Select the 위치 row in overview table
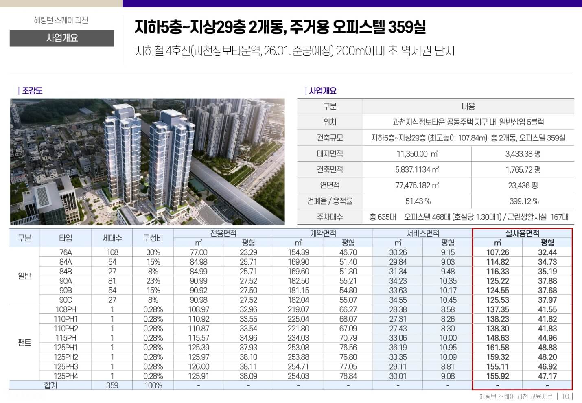Image resolution: width=582 pixels, height=403 pixels. tap(329, 122)
